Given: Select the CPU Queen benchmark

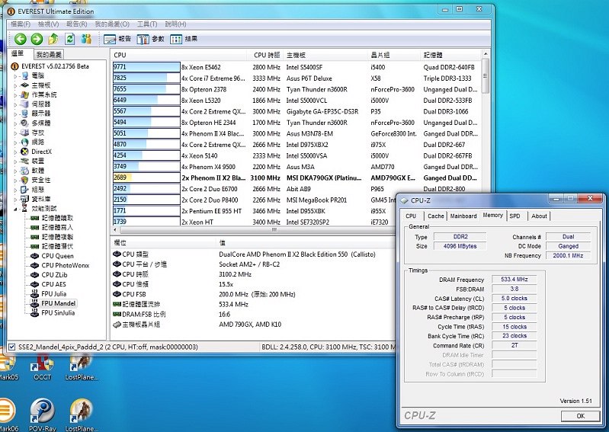Looking at the screenshot, I should 57,256.
